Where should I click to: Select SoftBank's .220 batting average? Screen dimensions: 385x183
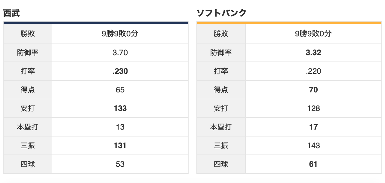click(x=313, y=71)
